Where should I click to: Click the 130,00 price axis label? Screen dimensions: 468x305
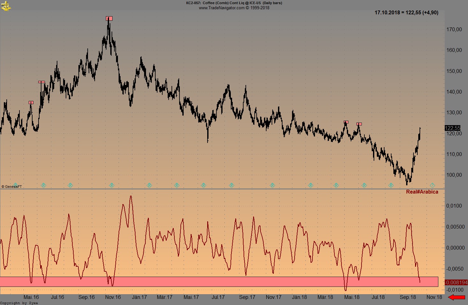tap(454, 112)
